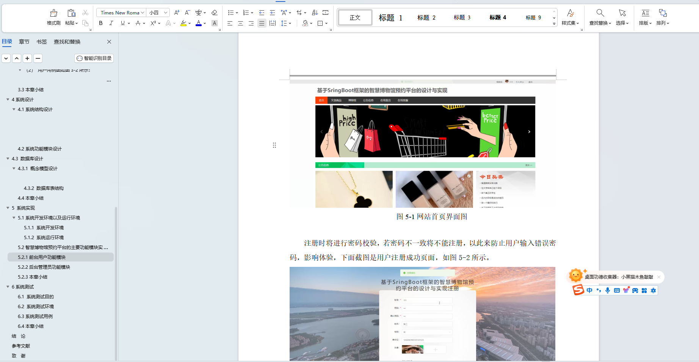Open the 样式集 style set menu
This screenshot has height=362, width=699.
coord(570,17)
